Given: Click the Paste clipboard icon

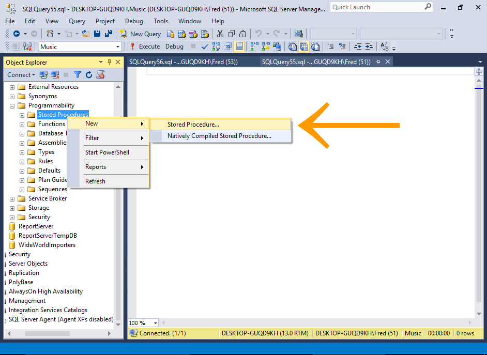Looking at the screenshot, I should pos(242,34).
